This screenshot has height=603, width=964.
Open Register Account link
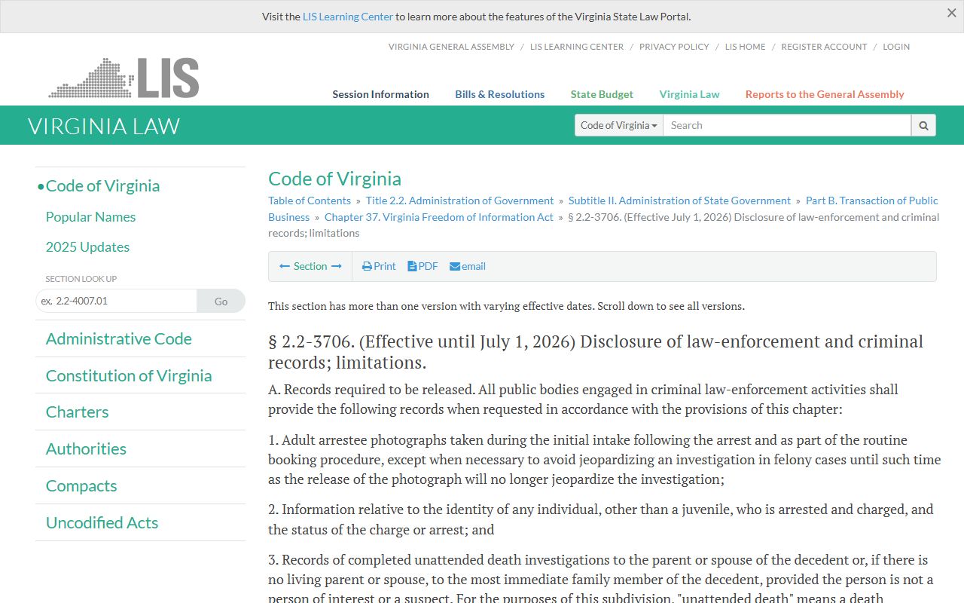point(824,47)
